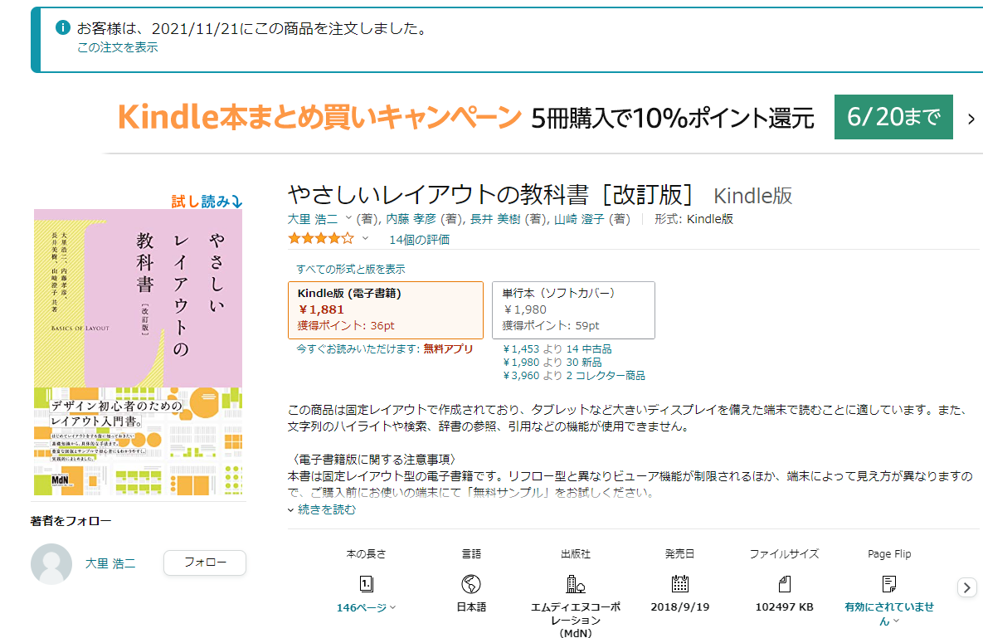Click the arrow next to 6/20まで banner
Viewport: 983px width, 638px height.
coord(971,119)
